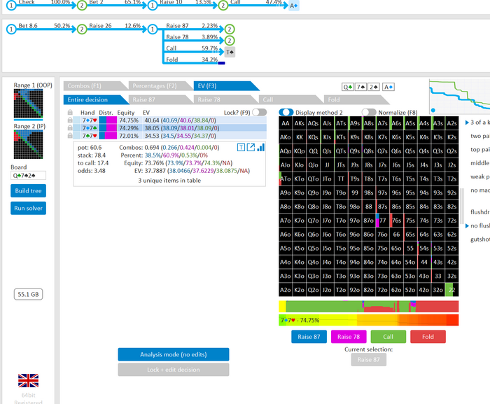Click the blue Raise 87 action button
This screenshot has width=490, height=404.
point(309,337)
